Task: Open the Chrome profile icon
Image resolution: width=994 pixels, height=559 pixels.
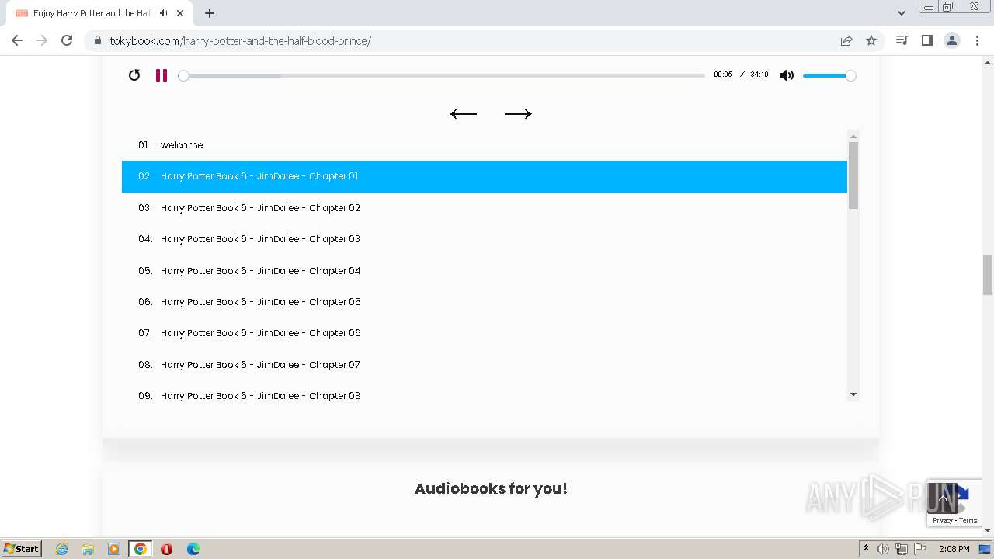Action: click(952, 40)
